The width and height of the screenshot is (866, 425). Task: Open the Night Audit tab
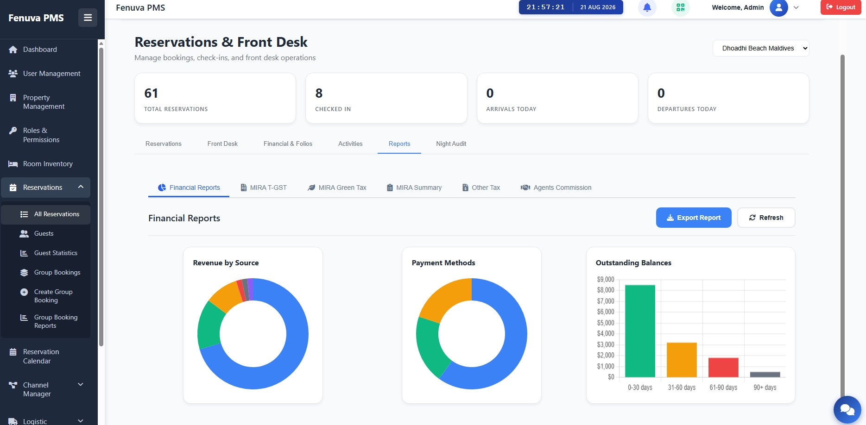[451, 144]
